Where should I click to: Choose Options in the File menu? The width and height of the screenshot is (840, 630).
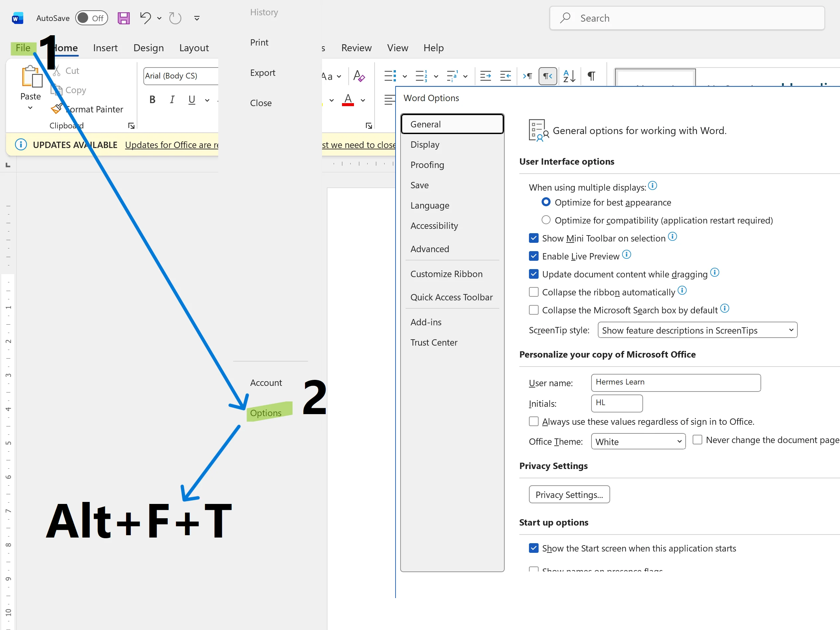(x=266, y=413)
